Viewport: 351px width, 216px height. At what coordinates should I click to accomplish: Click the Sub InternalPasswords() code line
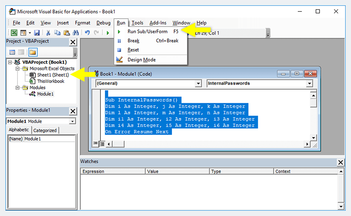coord(142,100)
